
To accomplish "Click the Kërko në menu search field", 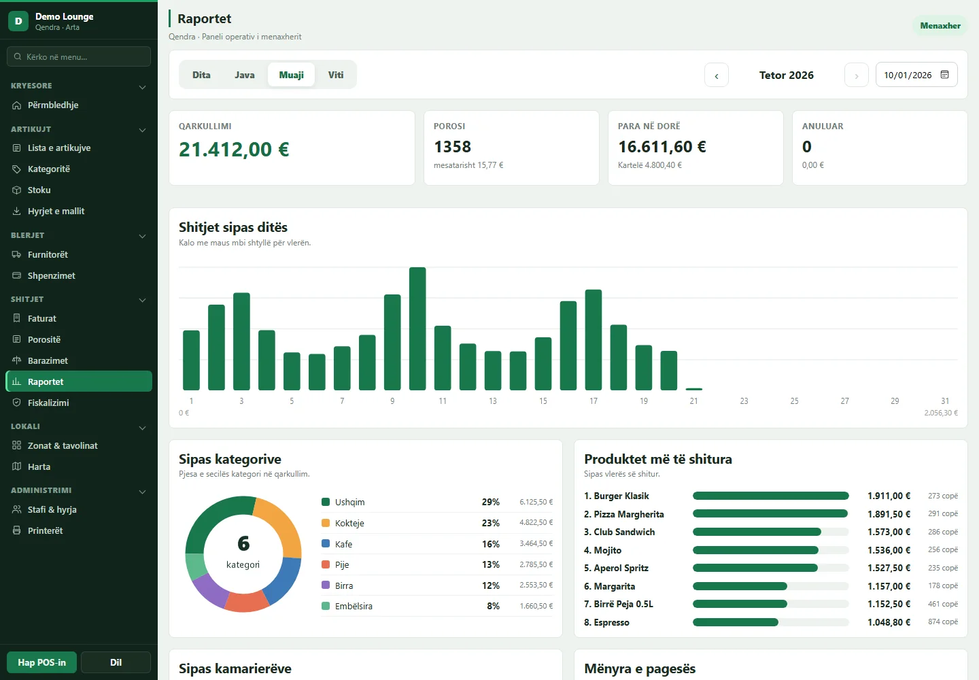I will [79, 56].
